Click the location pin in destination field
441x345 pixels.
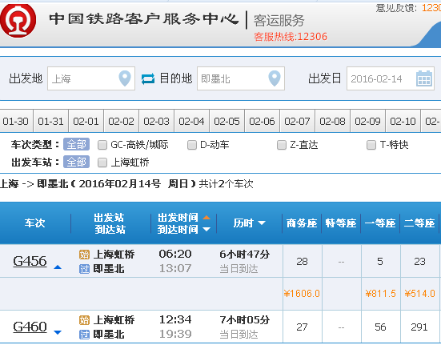275,78
